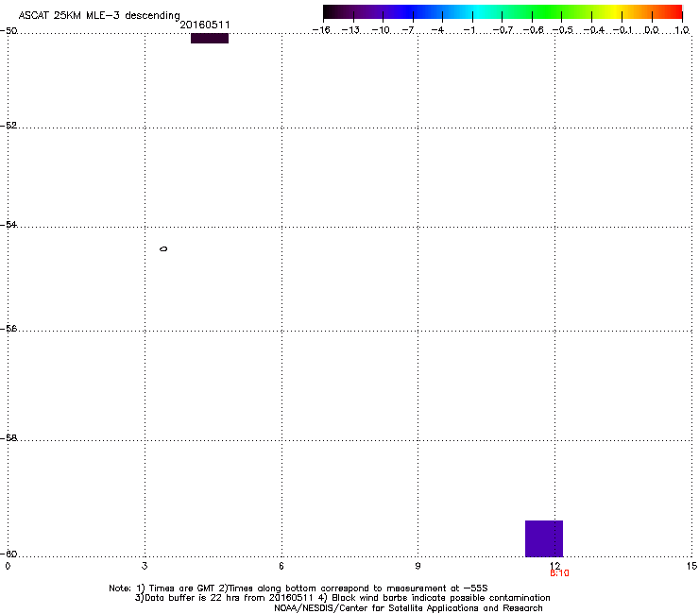The height and width of the screenshot is (614, 699).
Task: Click the red pass time '8:10'
Action: click(559, 573)
